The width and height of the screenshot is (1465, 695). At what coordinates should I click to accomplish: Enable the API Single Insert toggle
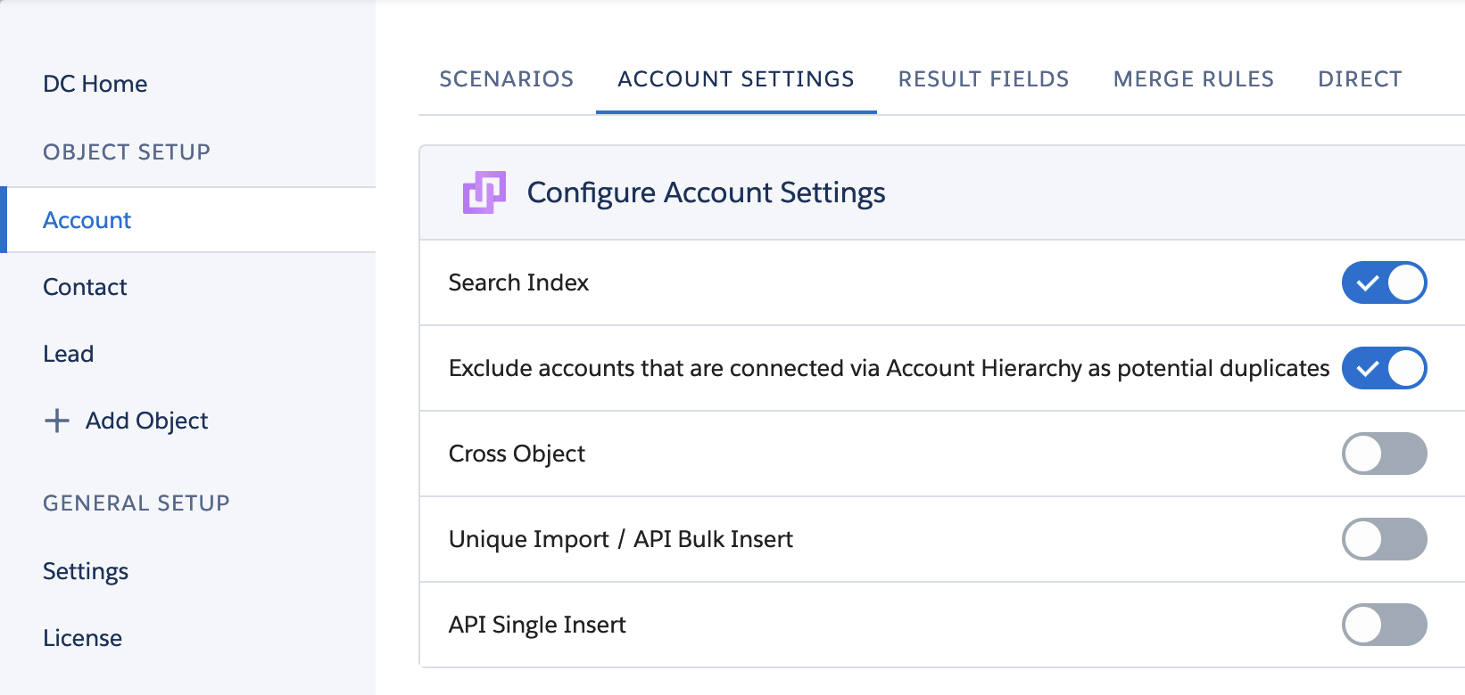(1384, 625)
